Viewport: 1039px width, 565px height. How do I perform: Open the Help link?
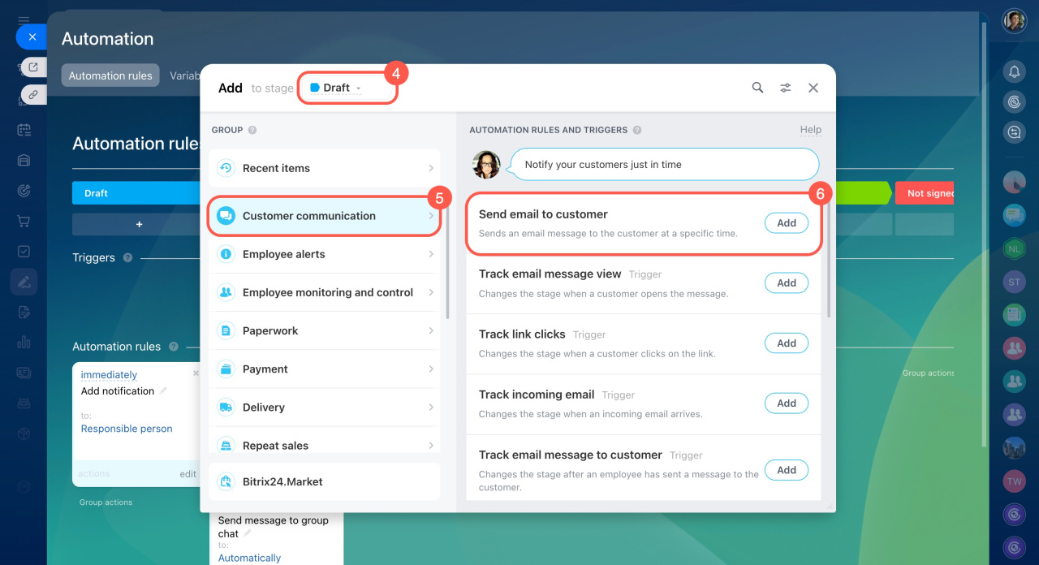810,130
